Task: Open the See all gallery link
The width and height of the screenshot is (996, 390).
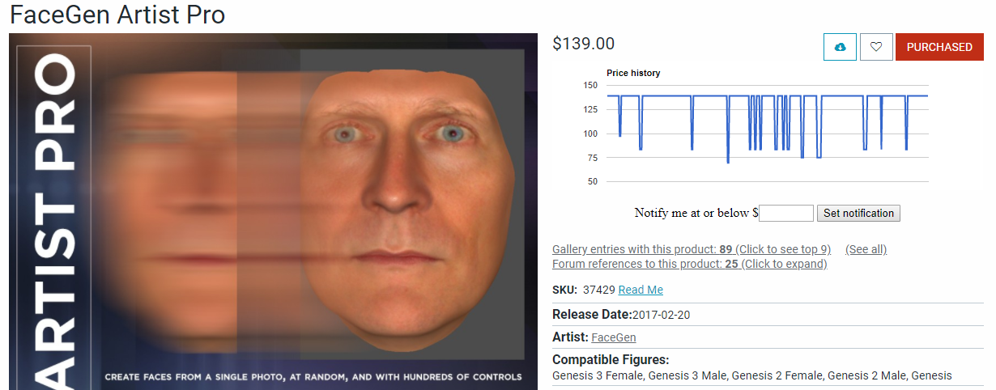Action: (866, 249)
